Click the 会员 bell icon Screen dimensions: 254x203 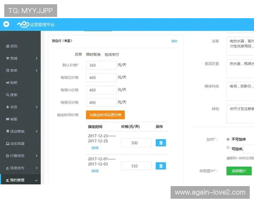tap(8, 107)
